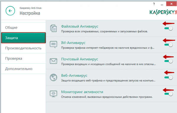Click description 'Проверка трафика интернет-пейджеров' text

coord(108,48)
